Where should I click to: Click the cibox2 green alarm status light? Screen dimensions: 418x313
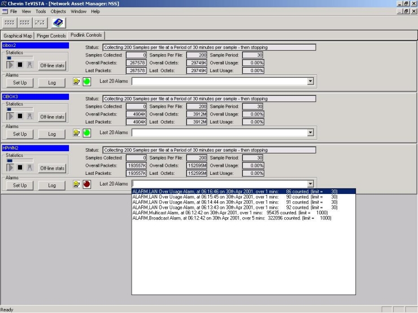pyautogui.click(x=86, y=81)
